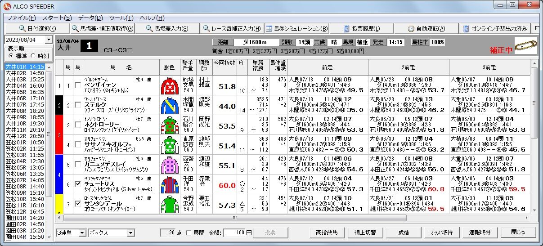This screenshot has width=543, height=246.
Task: Click the 補正切替 button
Action: [365, 233]
